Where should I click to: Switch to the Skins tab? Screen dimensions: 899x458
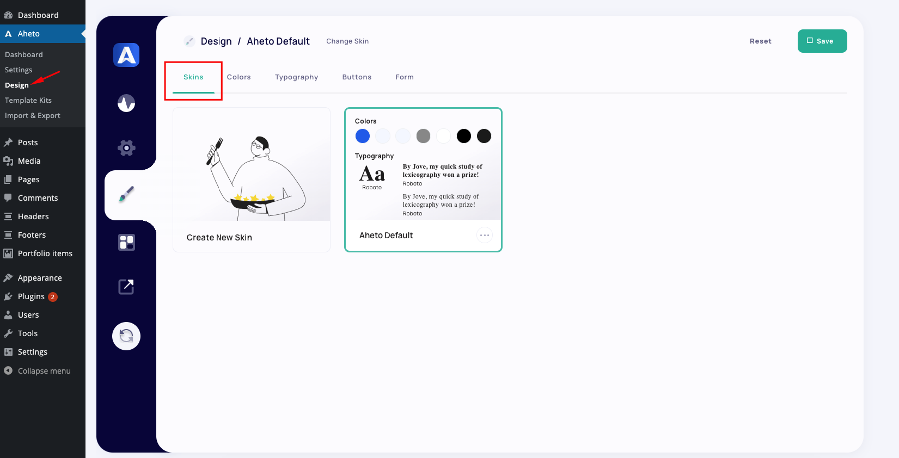(193, 77)
